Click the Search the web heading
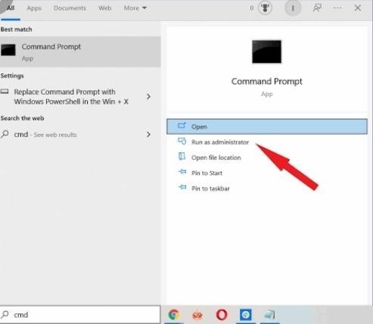 click(x=22, y=118)
